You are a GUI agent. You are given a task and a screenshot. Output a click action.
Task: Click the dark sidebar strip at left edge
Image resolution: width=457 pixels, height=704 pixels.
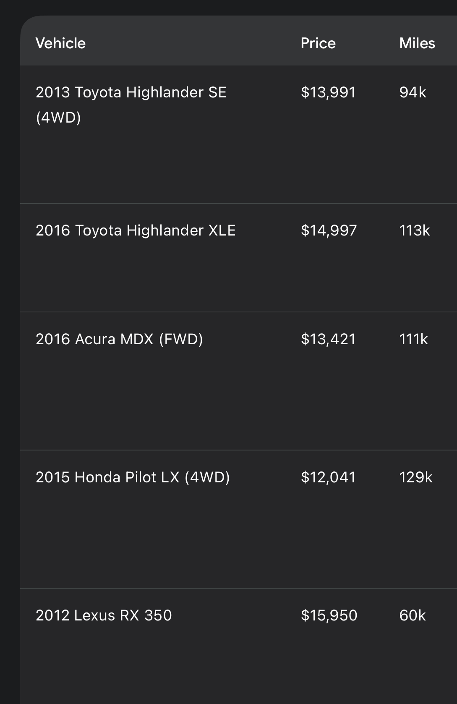10,352
